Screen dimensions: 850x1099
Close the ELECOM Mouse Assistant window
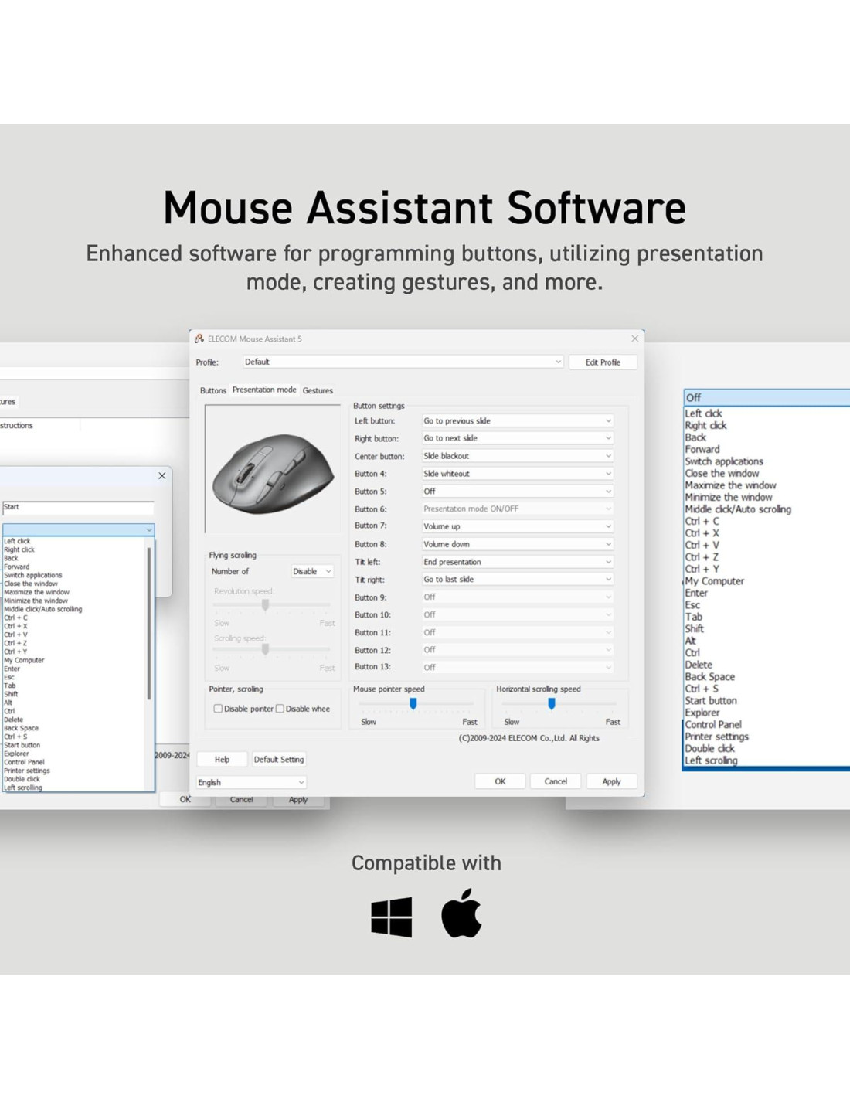[x=634, y=339]
